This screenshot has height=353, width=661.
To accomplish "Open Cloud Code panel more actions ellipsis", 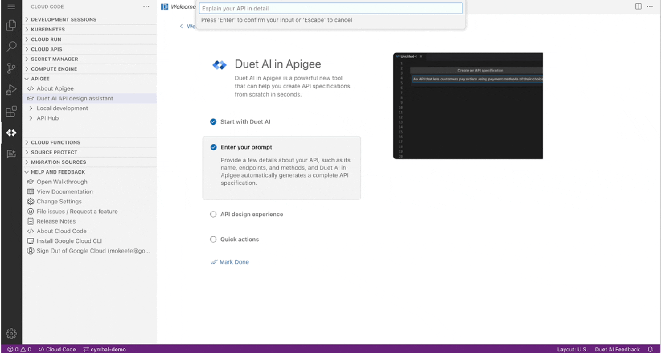I will (146, 7).
